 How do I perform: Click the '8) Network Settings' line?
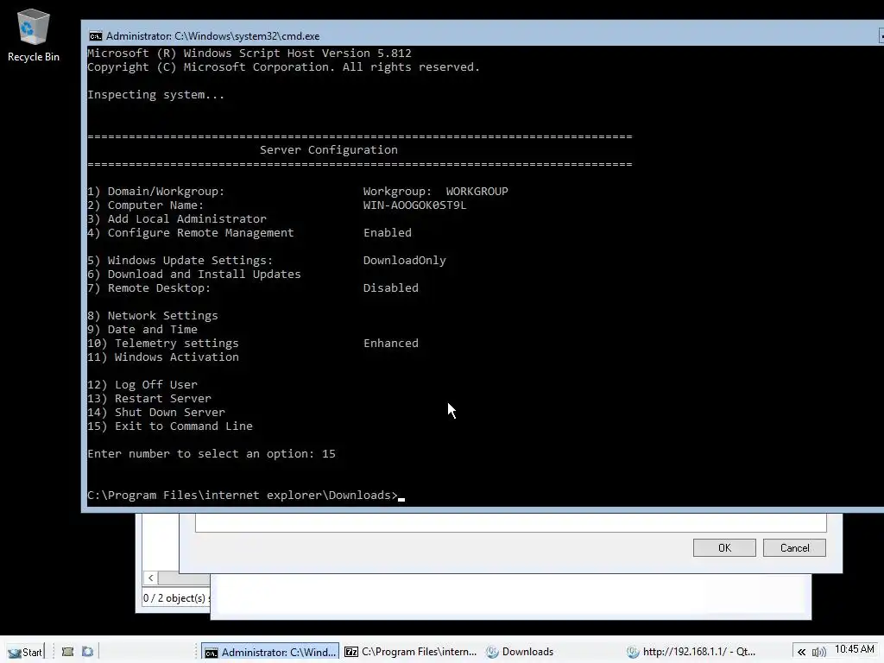[152, 316]
